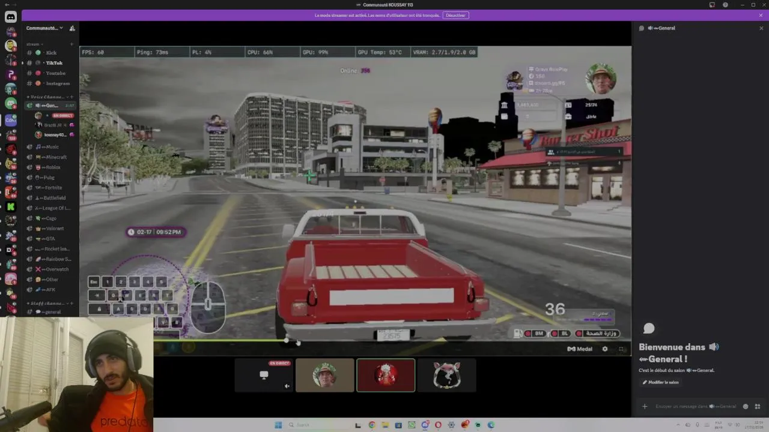
Task: Open the Instagram text channel
Action: point(50,83)
